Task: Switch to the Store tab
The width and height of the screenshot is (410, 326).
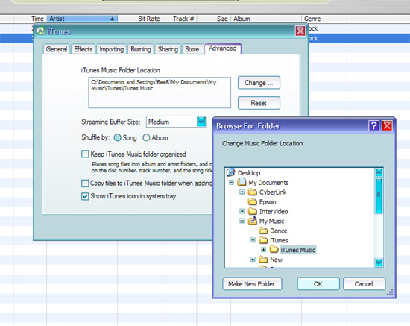Action: 192,49
